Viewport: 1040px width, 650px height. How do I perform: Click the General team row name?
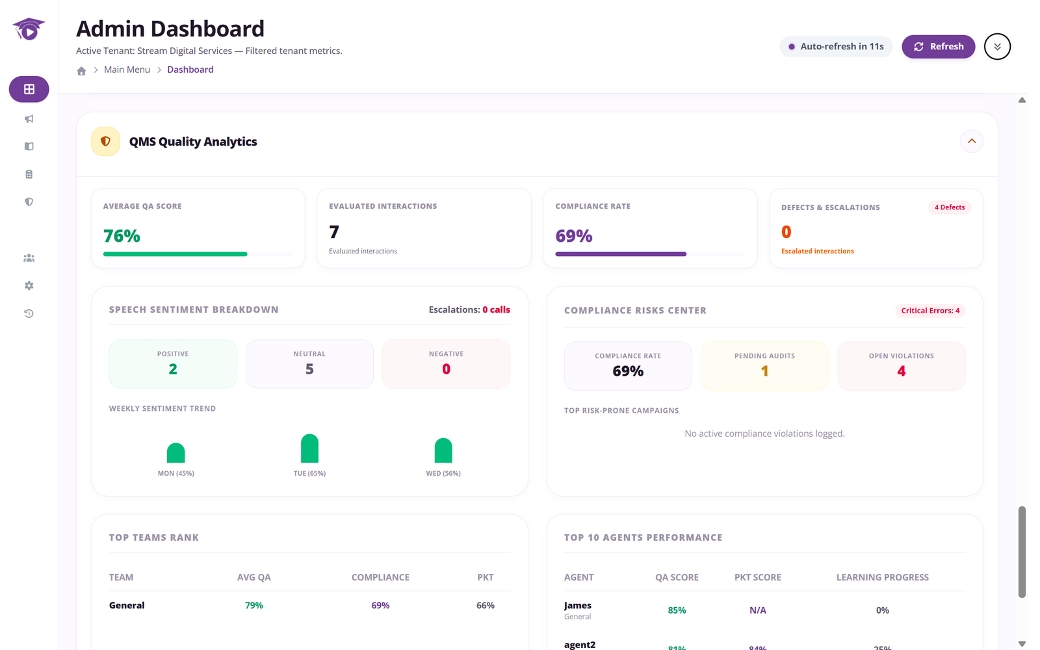coord(127,605)
